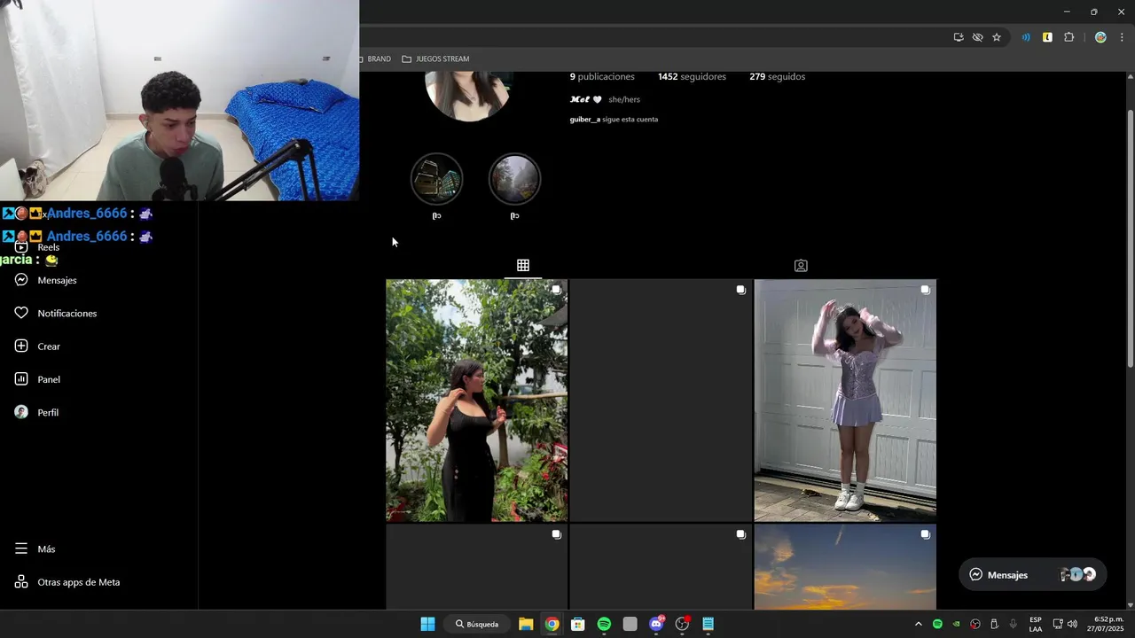Click guiber__a follower link
The image size is (1135, 638).
pos(584,119)
